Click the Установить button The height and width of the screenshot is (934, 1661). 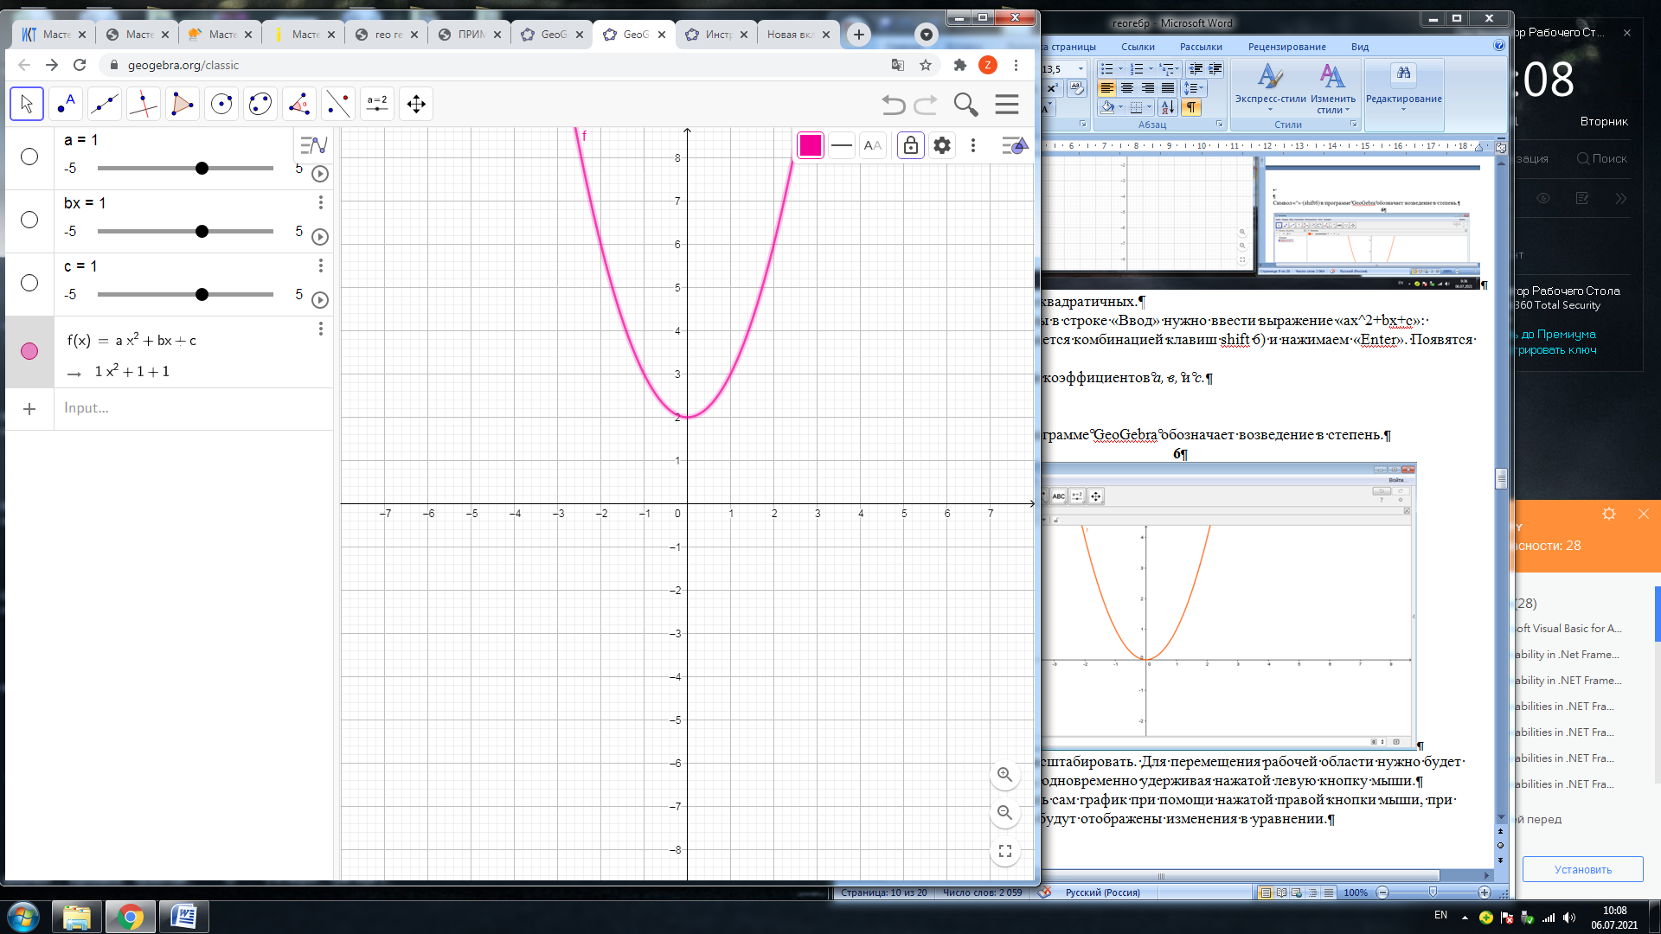point(1582,869)
